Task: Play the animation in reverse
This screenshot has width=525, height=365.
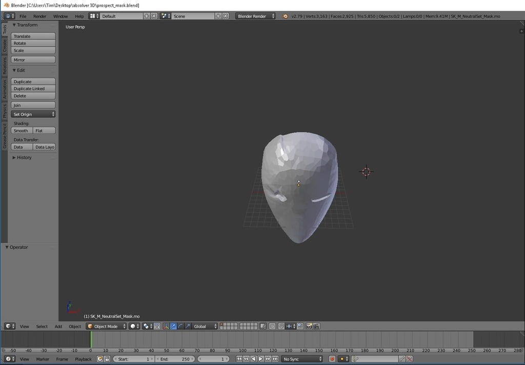Action: 253,359
